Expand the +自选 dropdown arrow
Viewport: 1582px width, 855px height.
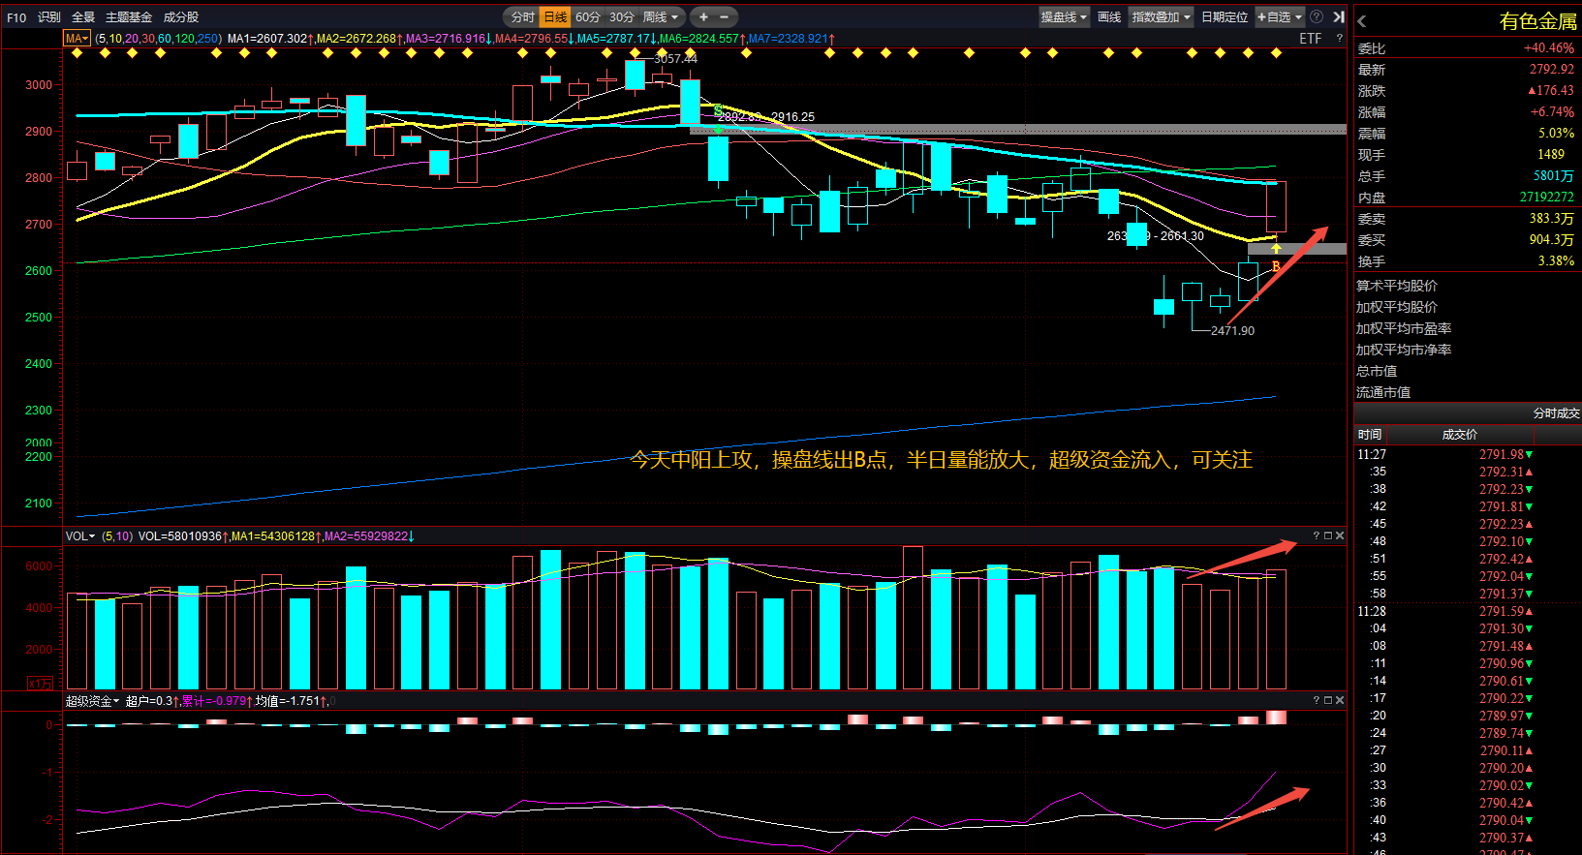(x=1299, y=17)
